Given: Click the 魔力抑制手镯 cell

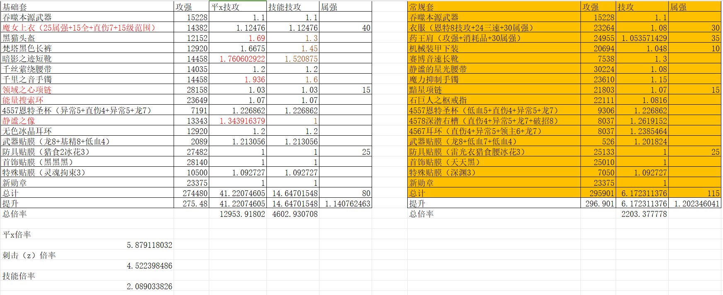Looking at the screenshot, I should click(494, 79).
